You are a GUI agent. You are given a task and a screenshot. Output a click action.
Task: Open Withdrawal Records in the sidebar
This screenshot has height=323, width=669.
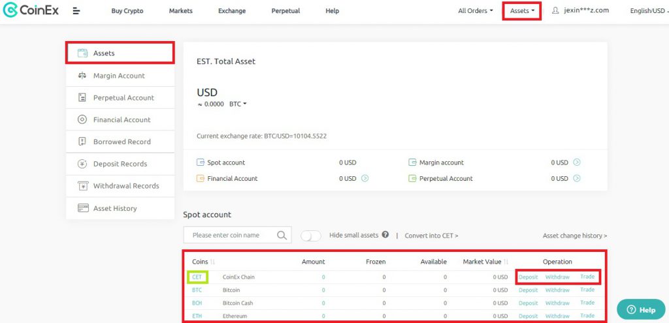pos(120,186)
